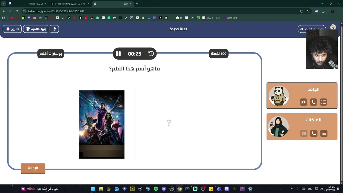
Task: Go back to previous page
Action: click(4, 11)
